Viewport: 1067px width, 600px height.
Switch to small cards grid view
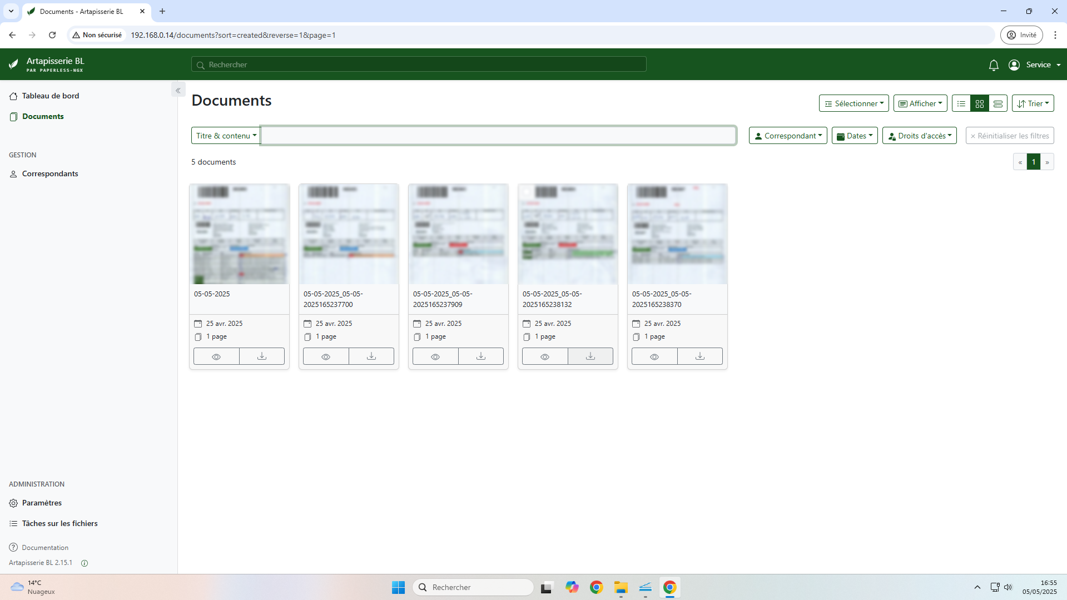coord(980,103)
